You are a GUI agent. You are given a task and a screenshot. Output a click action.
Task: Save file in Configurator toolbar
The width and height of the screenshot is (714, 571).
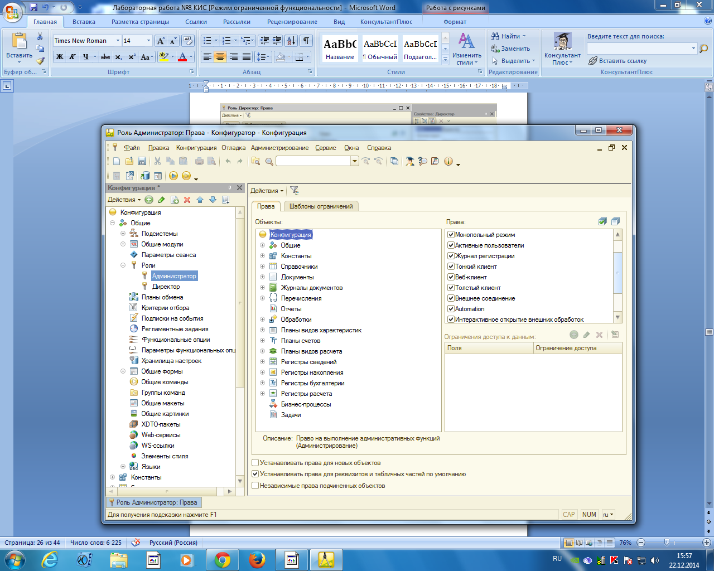tap(142, 161)
